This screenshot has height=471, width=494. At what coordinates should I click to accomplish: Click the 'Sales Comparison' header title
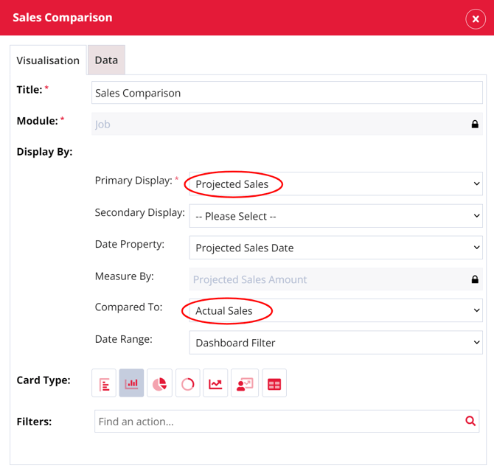coord(63,18)
